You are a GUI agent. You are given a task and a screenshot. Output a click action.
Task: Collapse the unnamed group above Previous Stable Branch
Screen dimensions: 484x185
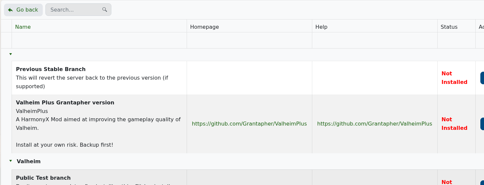pyautogui.click(x=11, y=54)
